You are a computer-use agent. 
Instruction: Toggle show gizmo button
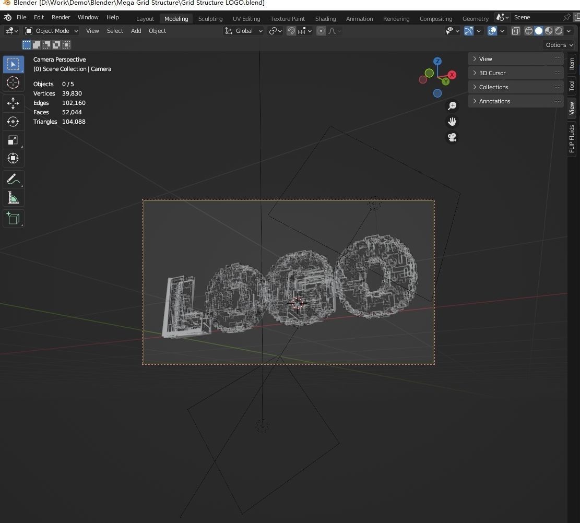[x=469, y=31]
